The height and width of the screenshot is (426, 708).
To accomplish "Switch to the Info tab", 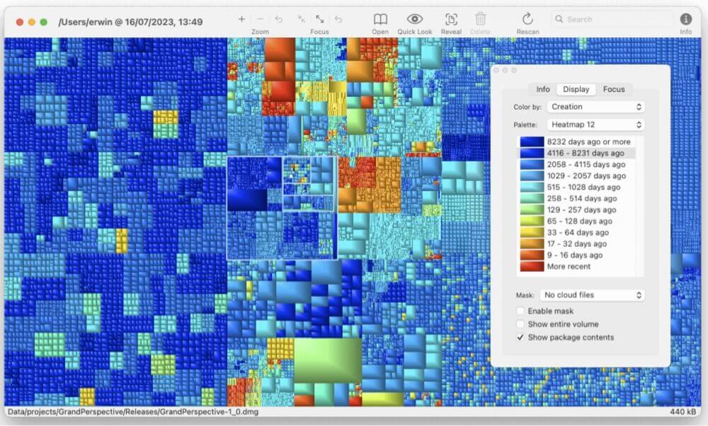I will tap(542, 89).
